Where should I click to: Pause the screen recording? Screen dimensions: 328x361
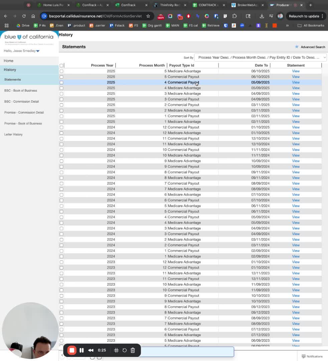(x=81, y=350)
